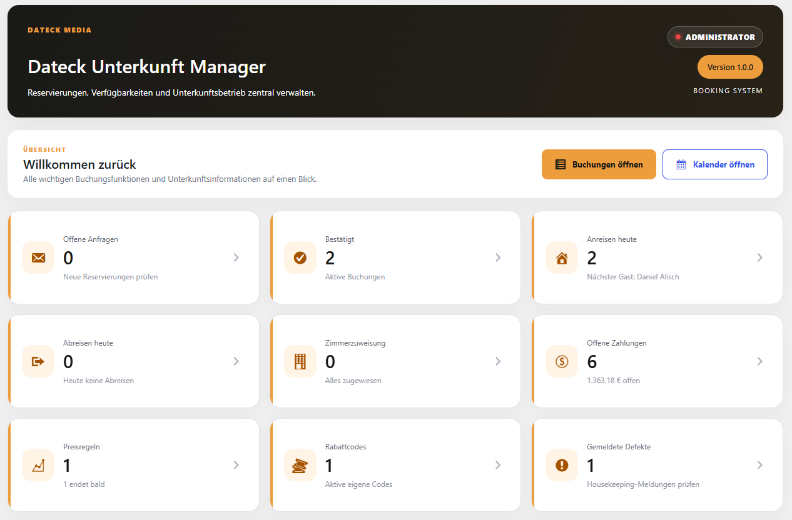The width and height of the screenshot is (792, 520).
Task: Click the building icon for Zimmerzuweisung
Action: click(300, 361)
